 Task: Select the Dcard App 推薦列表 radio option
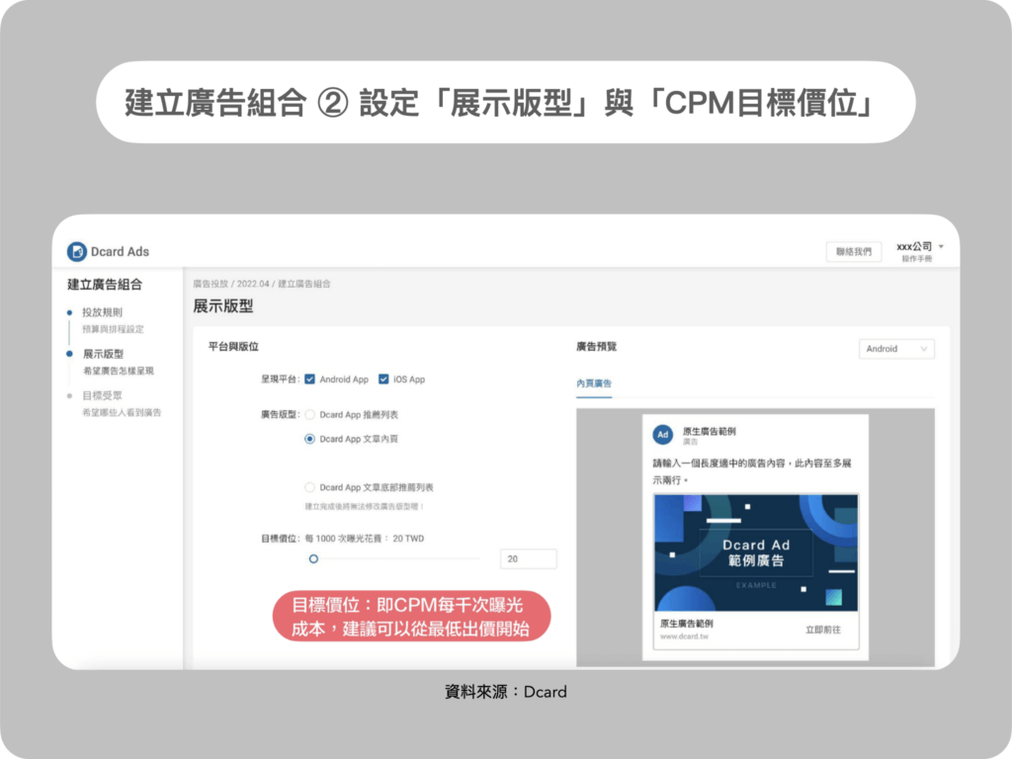coord(309,414)
